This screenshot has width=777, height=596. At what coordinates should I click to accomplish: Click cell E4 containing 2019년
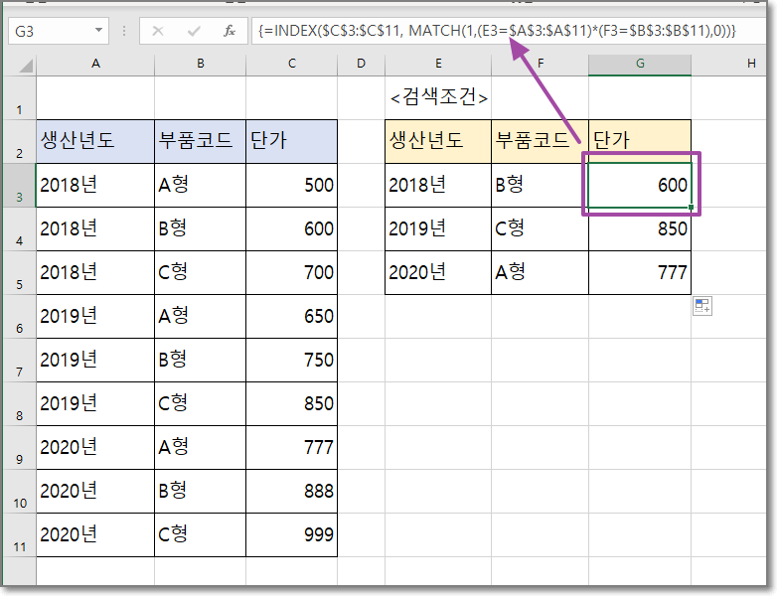click(438, 228)
